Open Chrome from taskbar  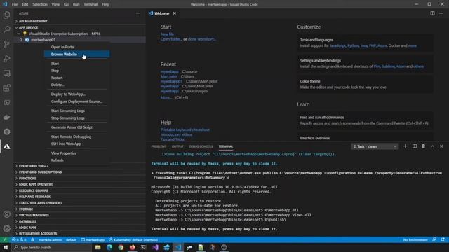point(121,247)
